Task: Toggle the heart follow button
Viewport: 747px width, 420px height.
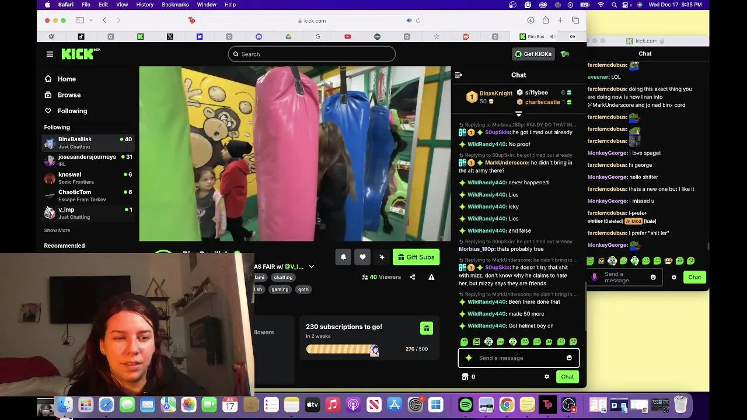Action: click(x=362, y=257)
